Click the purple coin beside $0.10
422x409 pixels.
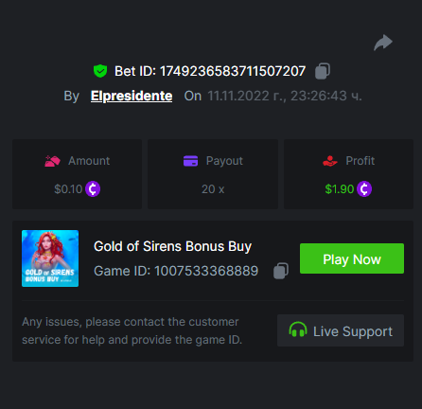click(93, 189)
